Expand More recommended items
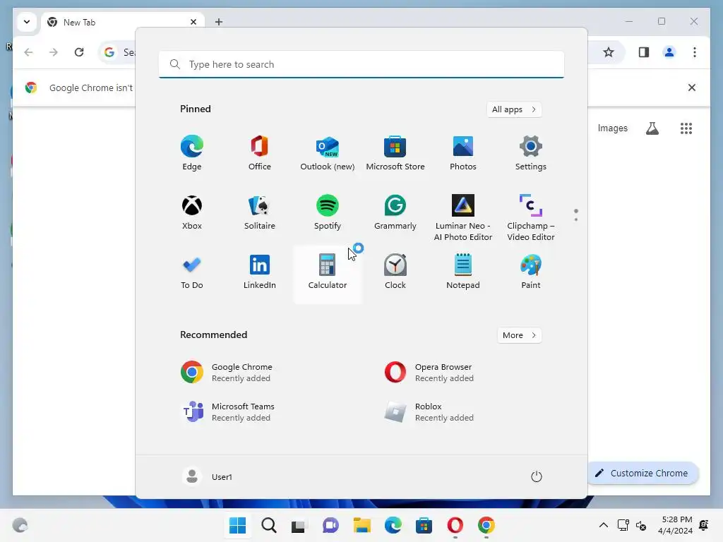Image resolution: width=723 pixels, height=542 pixels. (x=519, y=335)
